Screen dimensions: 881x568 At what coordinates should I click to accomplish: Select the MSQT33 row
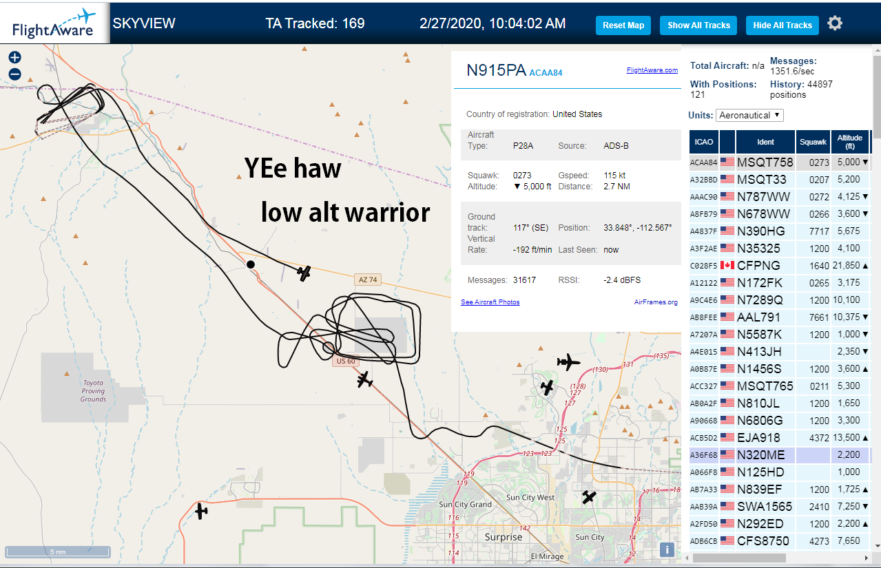[x=779, y=180]
